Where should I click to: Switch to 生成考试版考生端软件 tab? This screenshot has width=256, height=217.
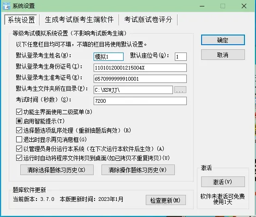tap(79, 20)
